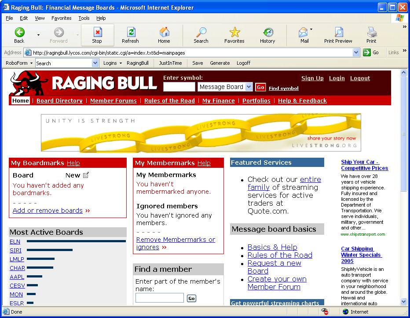Click the page's vertical scrollbar down arrow

(x=404, y=302)
